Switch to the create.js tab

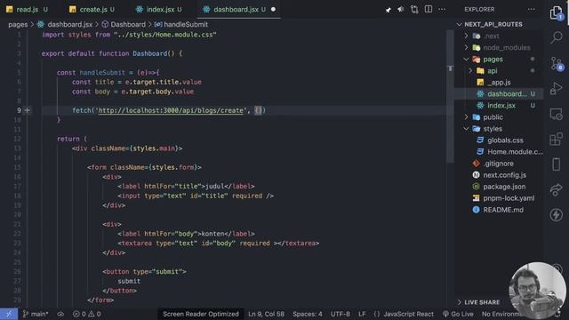pyautogui.click(x=92, y=10)
